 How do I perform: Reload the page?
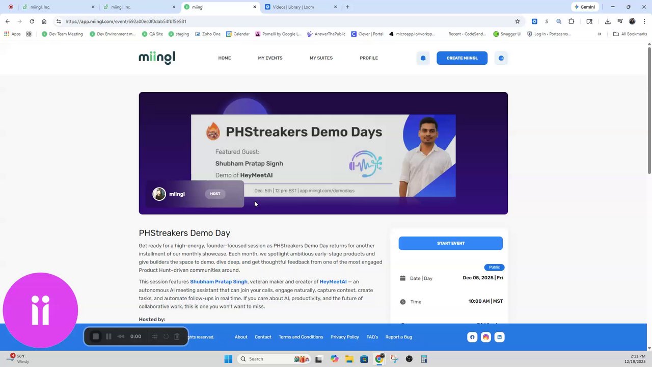pyautogui.click(x=32, y=21)
